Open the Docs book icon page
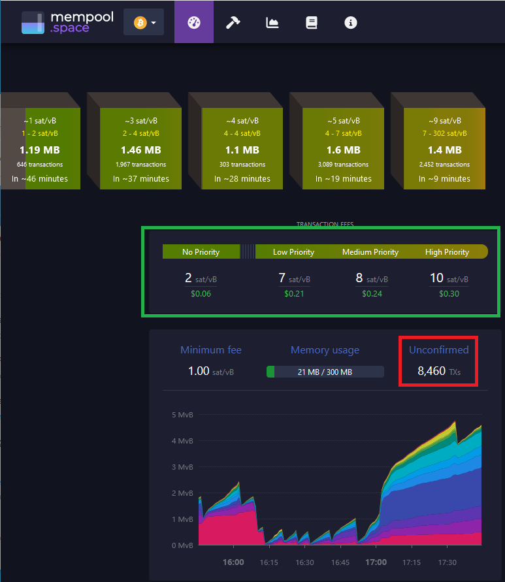Image resolution: width=505 pixels, height=582 pixels. pos(312,23)
